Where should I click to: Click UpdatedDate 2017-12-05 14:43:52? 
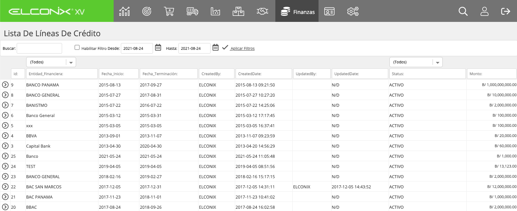pos(351,187)
